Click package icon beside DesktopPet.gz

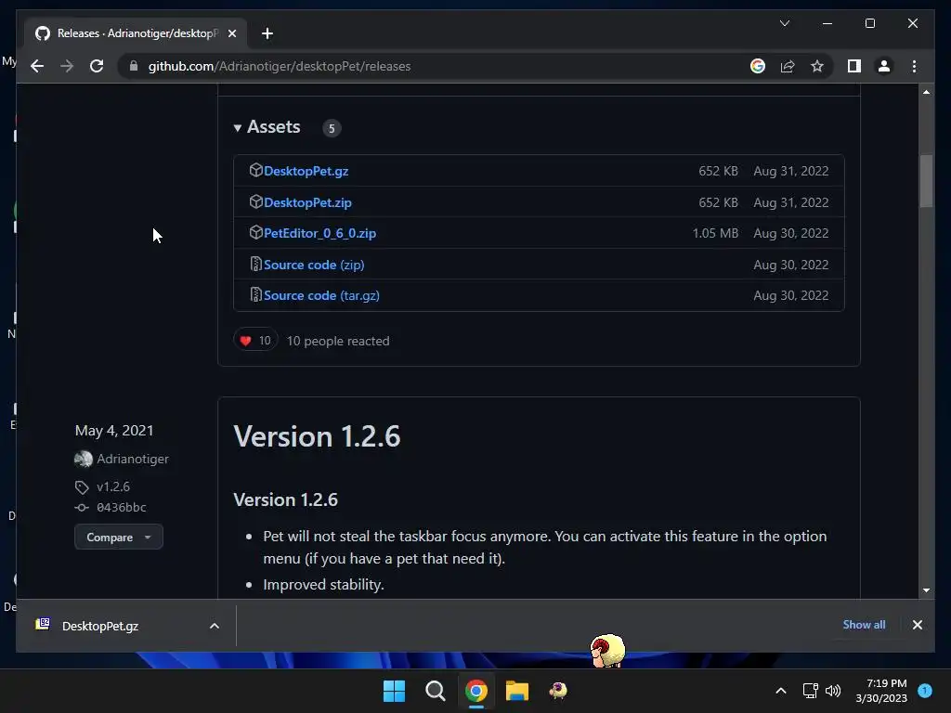coord(255,171)
